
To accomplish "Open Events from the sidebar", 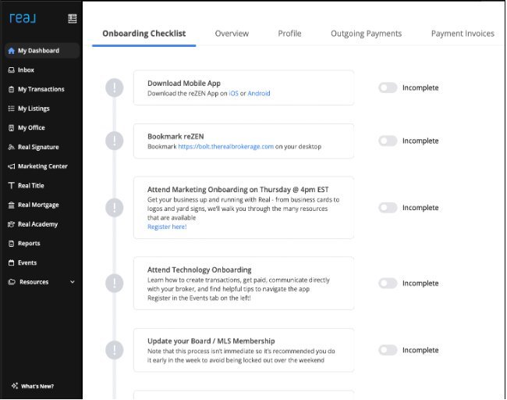I will pos(27,262).
